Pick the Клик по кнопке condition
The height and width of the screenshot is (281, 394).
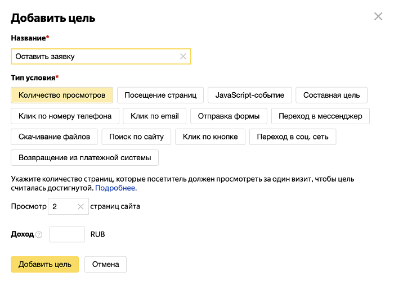[210, 137]
